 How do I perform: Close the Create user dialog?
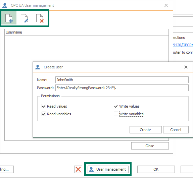click(x=186, y=67)
